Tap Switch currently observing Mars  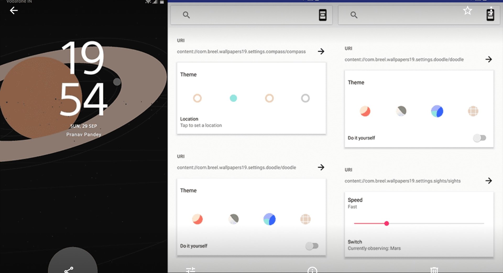(x=374, y=245)
